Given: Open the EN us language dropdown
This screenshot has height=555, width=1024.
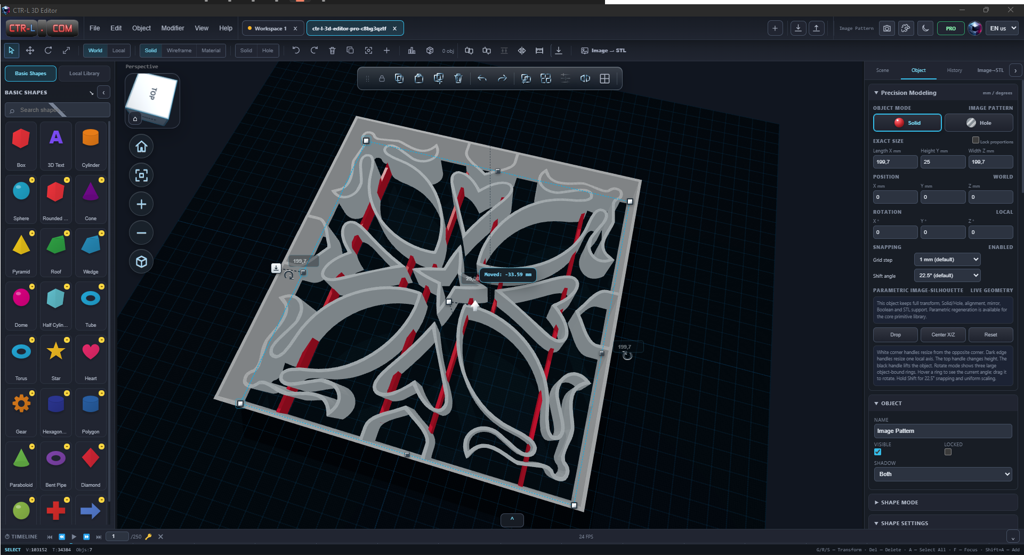Looking at the screenshot, I should click(1002, 28).
